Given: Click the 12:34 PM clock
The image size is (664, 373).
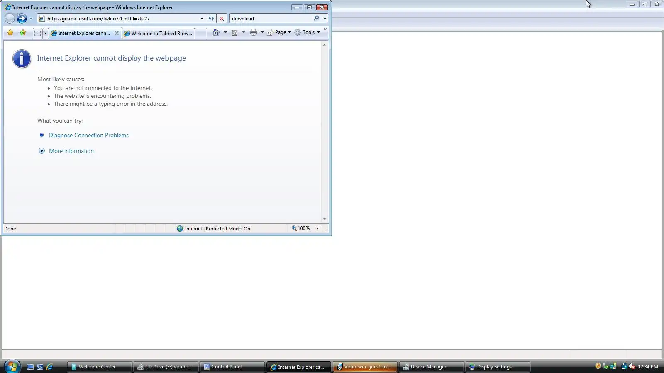Looking at the screenshot, I should pos(648,367).
